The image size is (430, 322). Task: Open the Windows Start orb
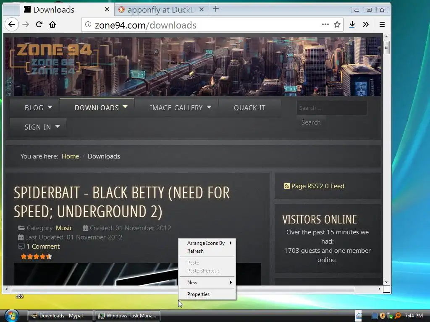point(11,316)
